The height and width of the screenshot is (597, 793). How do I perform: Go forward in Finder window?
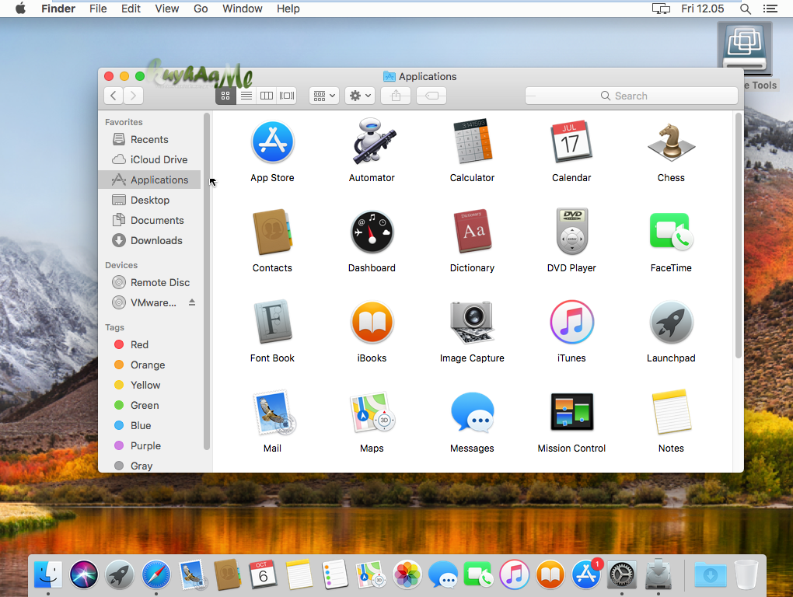pos(134,96)
